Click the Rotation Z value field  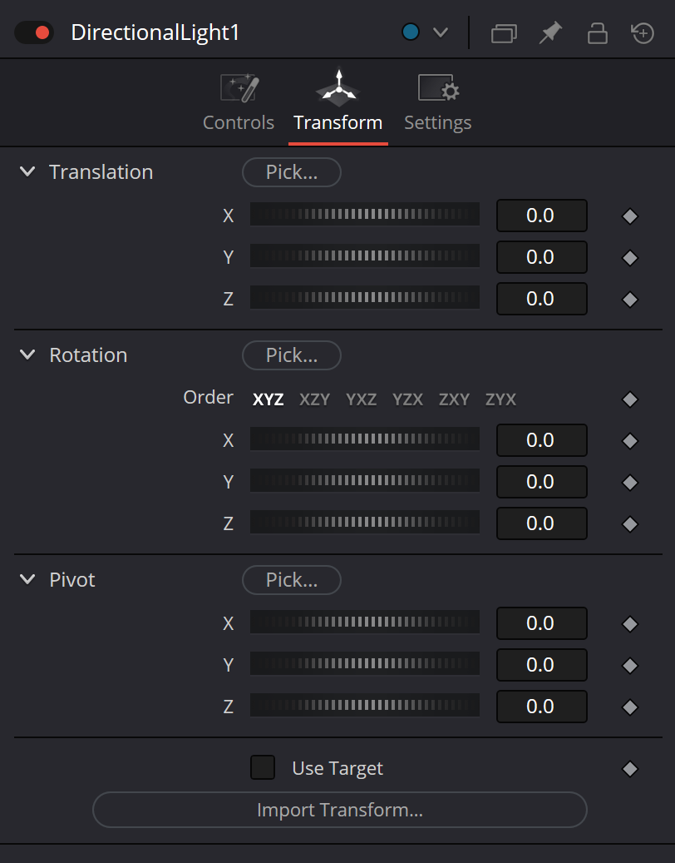541,523
